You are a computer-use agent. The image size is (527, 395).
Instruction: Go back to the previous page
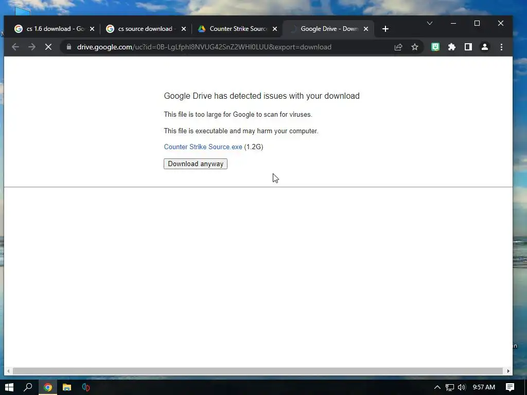click(15, 47)
